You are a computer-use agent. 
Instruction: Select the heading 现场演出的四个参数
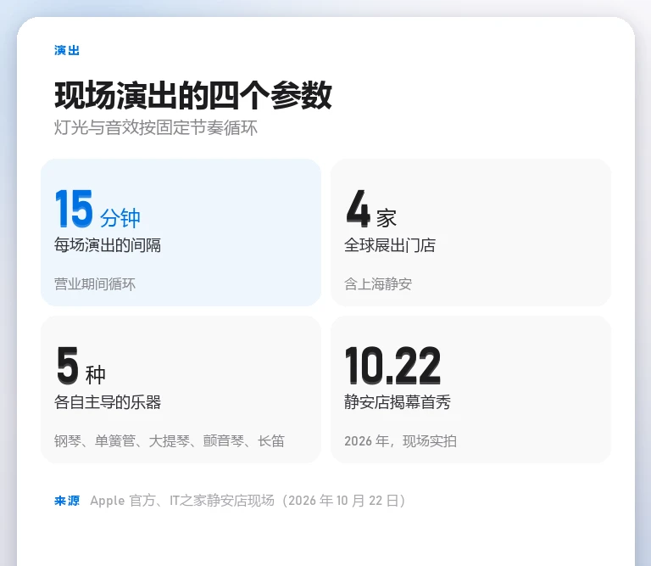point(193,96)
